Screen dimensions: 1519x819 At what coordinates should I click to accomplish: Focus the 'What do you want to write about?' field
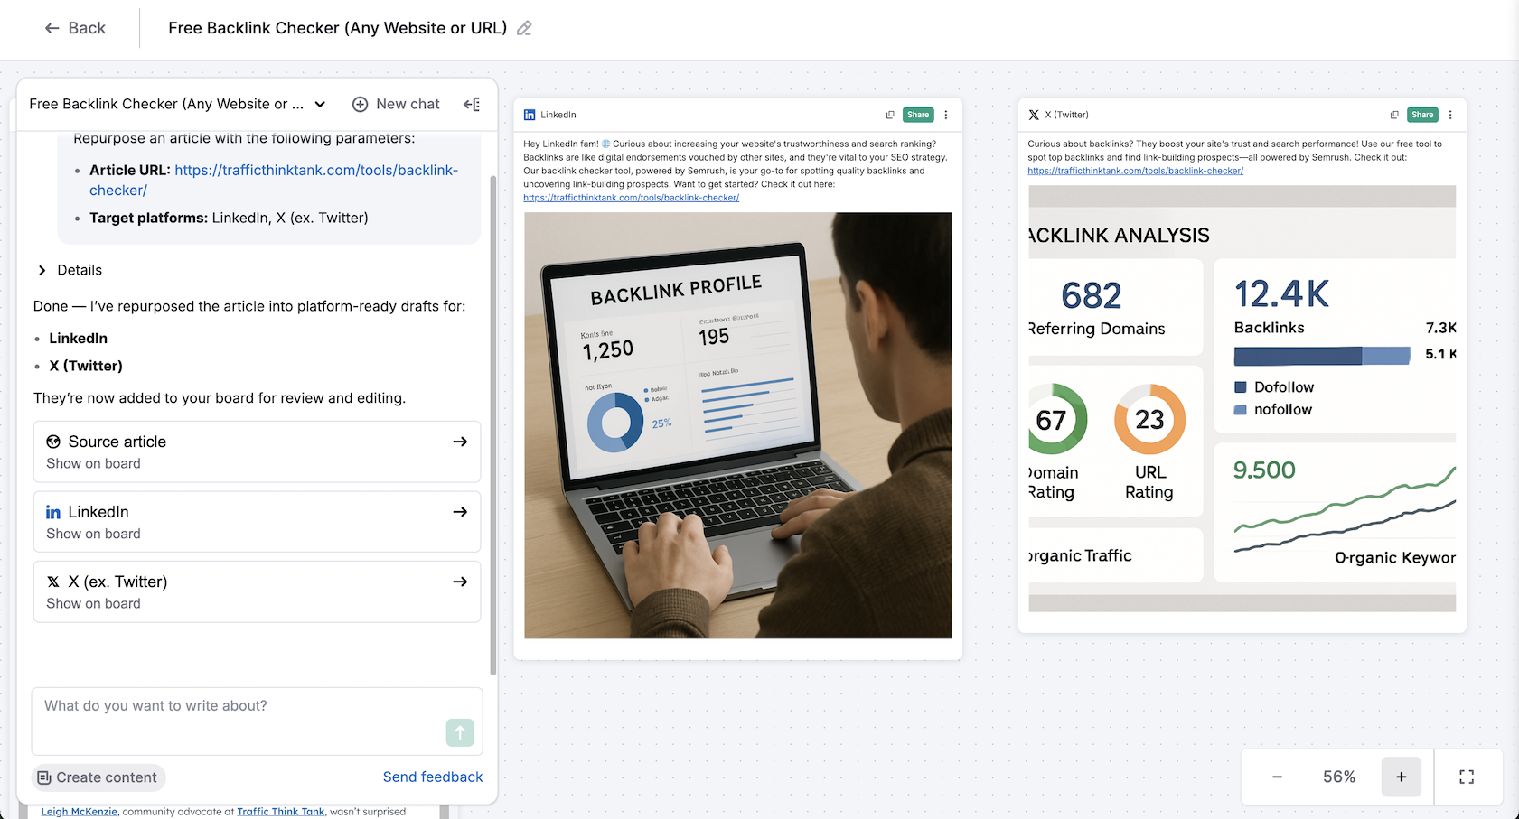tap(257, 721)
